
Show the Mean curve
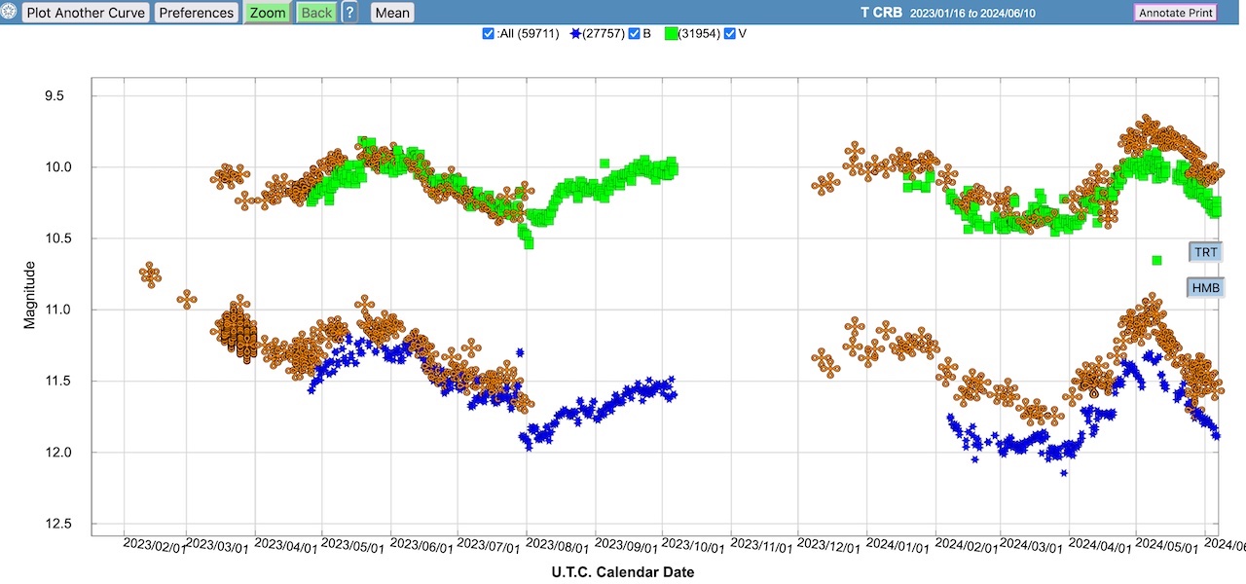click(x=392, y=13)
